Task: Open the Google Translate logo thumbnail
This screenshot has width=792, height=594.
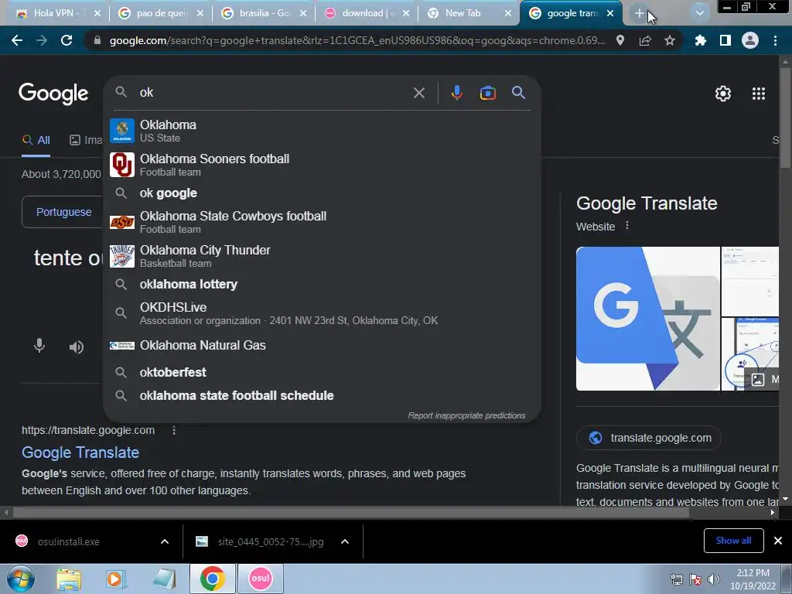Action: coord(647,319)
